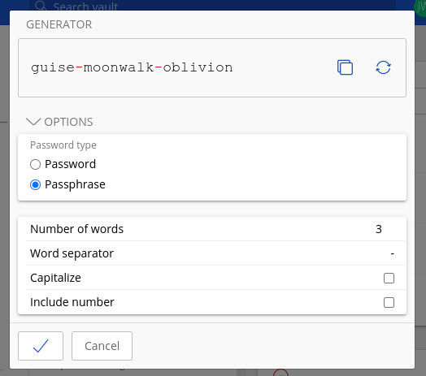Select the Password type radio button
This screenshot has height=376, width=426.
point(35,164)
